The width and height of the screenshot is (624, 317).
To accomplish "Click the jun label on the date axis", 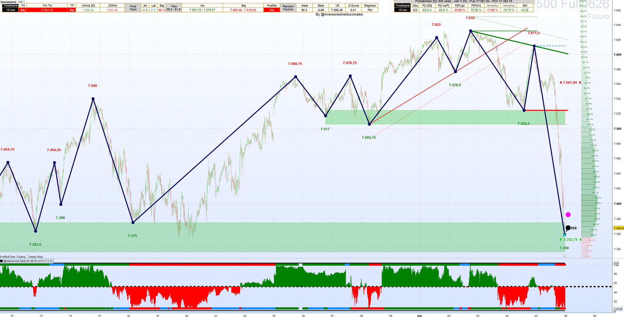I will (x=420, y=315).
